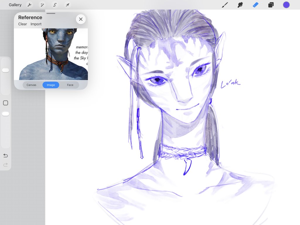Open the Adjustments magic wand menu
300x225 pixels.
pos(42,5)
